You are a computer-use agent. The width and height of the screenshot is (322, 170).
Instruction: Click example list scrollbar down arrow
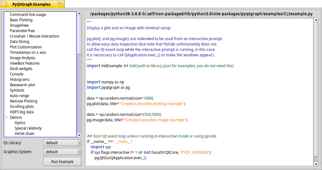pos(79,135)
